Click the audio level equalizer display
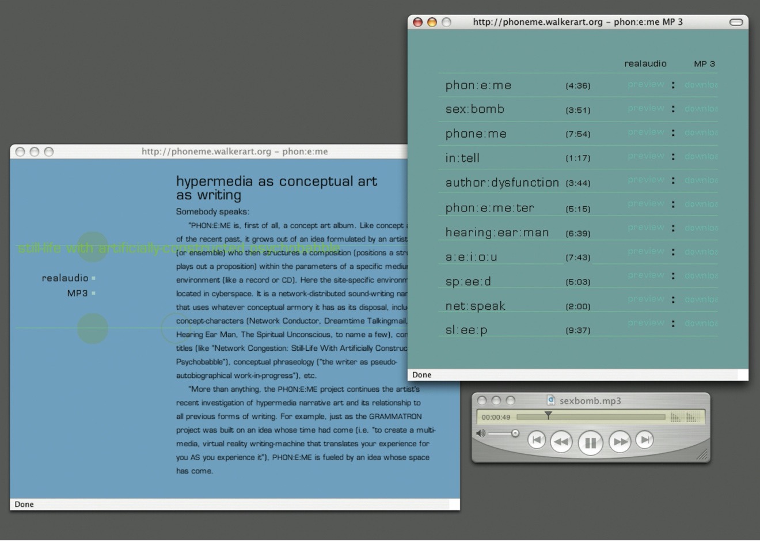This screenshot has width=760, height=542. pyautogui.click(x=683, y=417)
